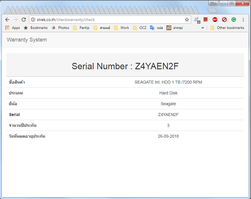
Task: Click the Serial Number : Z4YAEN2F heading
Action: coord(125,66)
